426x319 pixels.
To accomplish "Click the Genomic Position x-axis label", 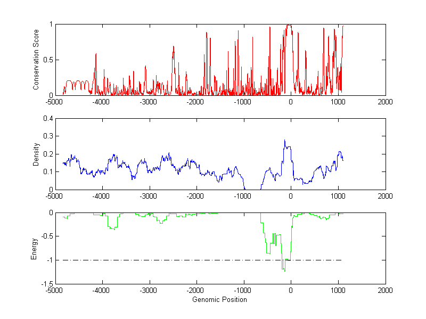I will point(219,300).
